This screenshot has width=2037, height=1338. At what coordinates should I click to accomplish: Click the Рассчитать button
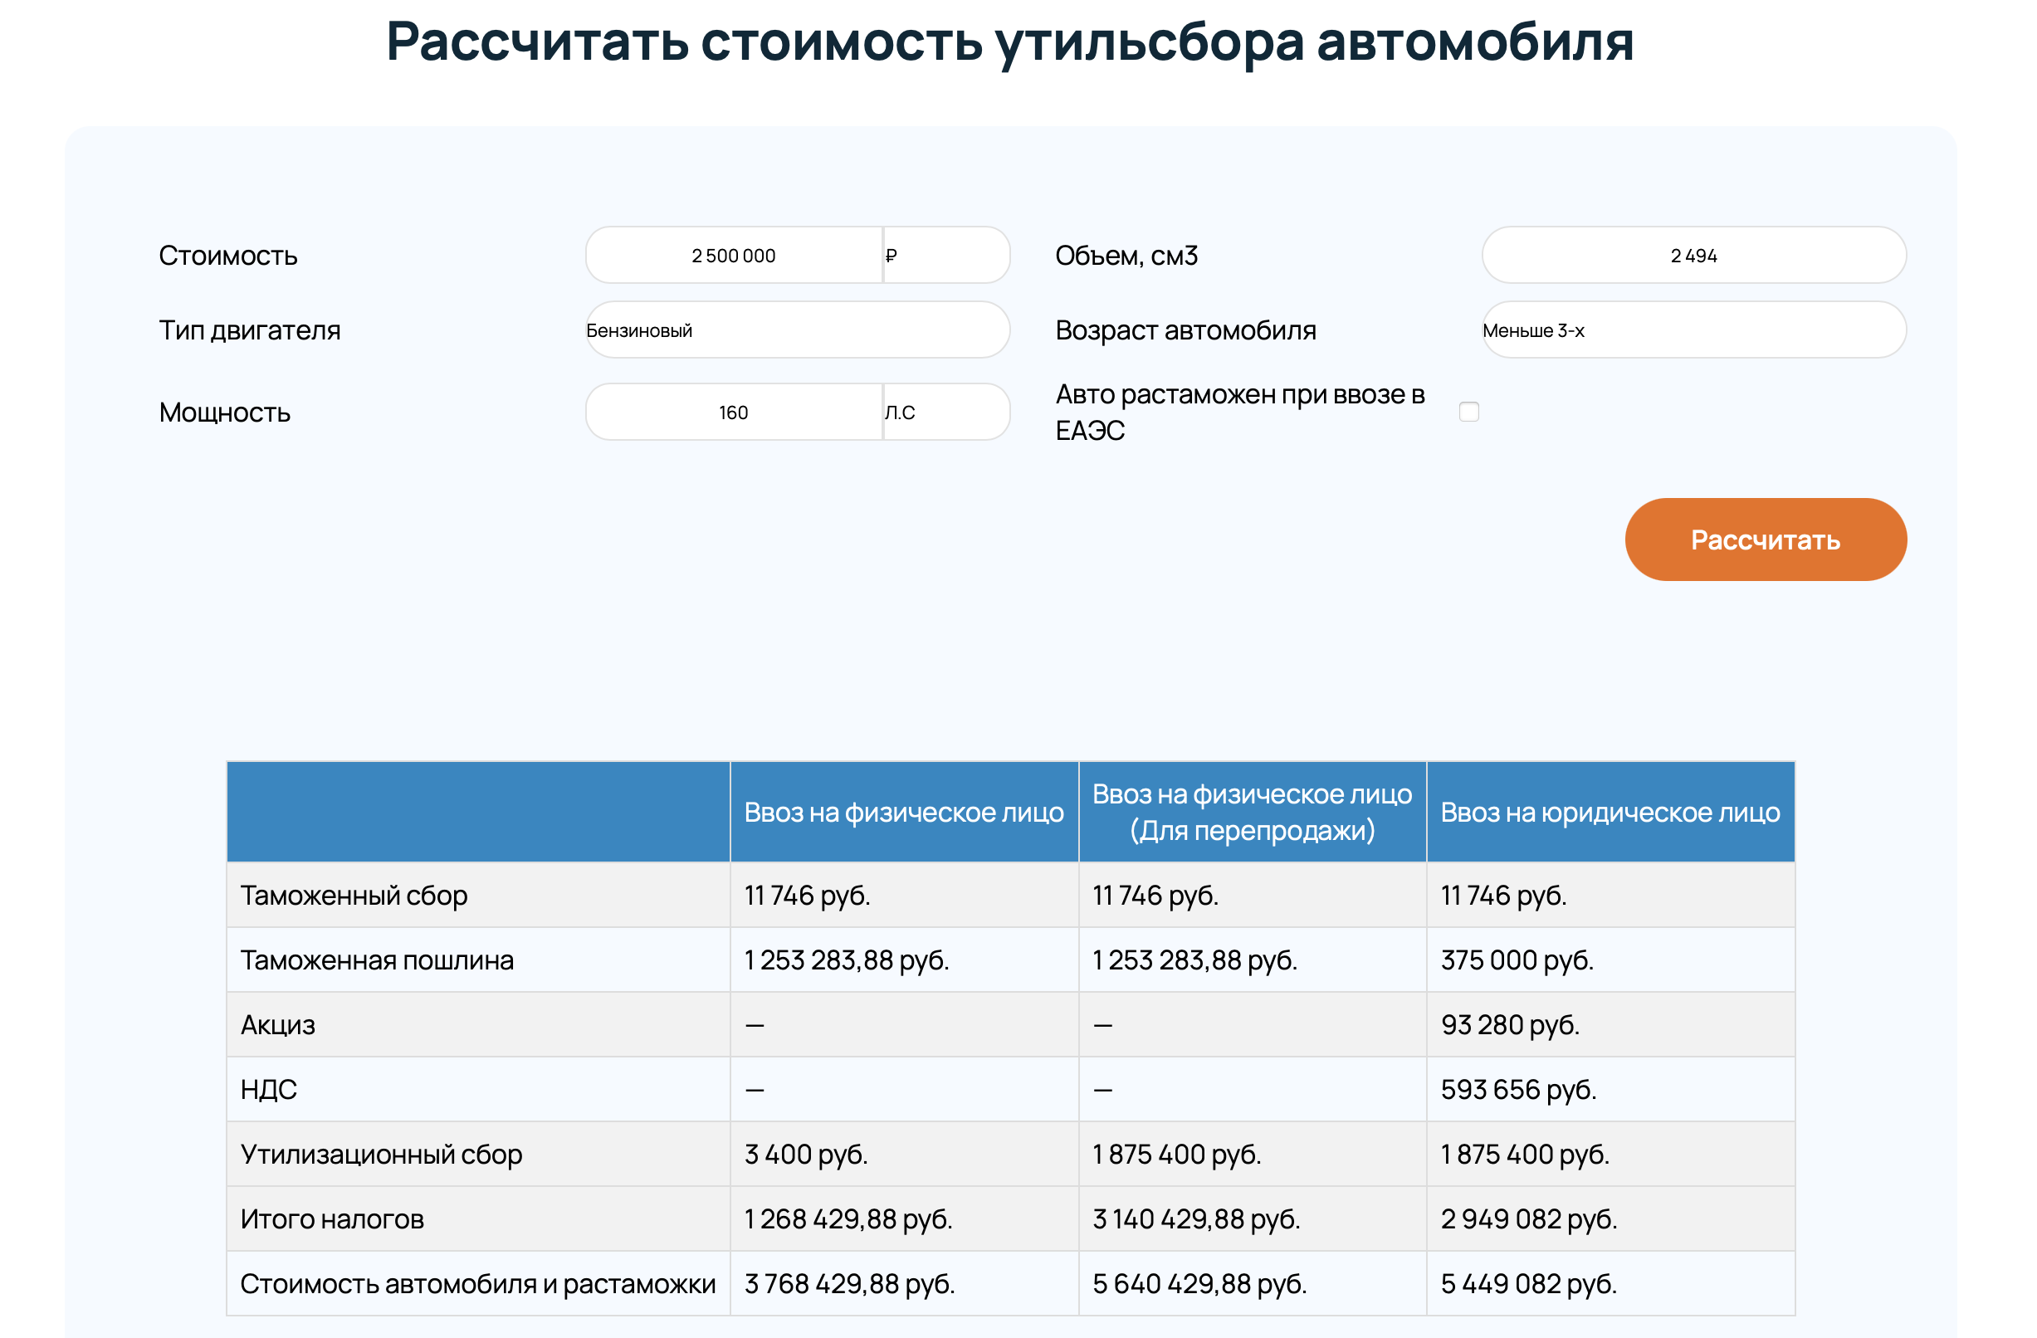1765,540
